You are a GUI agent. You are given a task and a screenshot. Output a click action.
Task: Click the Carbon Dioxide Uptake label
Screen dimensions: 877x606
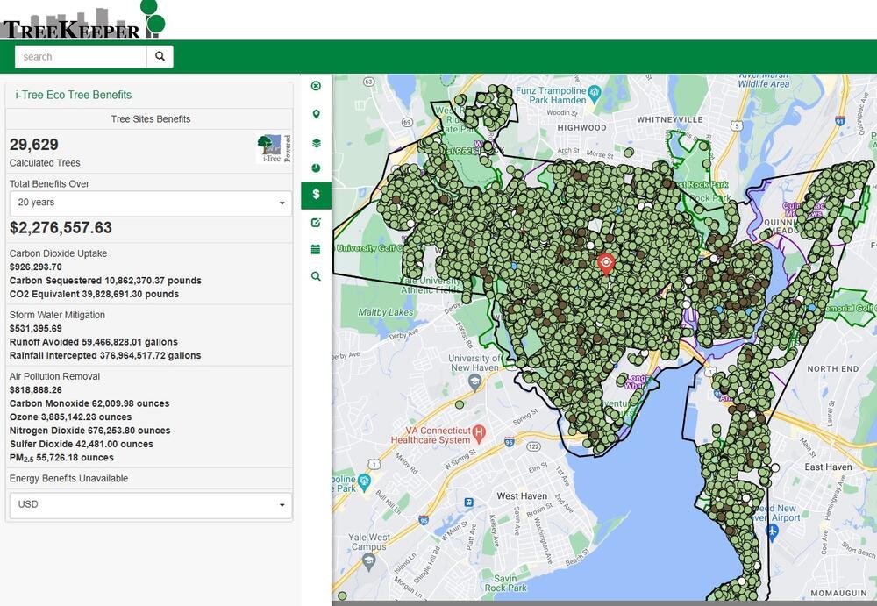58,253
